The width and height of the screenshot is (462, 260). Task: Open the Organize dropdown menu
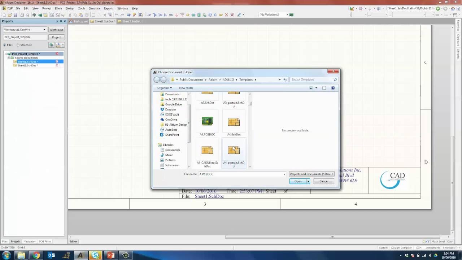(165, 88)
